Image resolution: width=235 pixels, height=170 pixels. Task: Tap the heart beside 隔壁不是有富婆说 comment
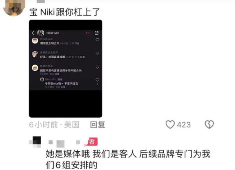(98, 67)
